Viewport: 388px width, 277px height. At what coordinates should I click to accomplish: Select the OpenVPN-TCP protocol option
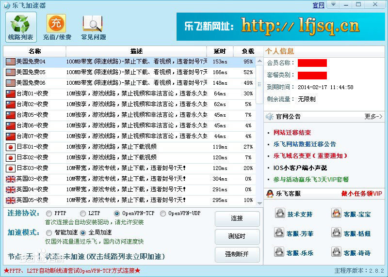[116, 213]
